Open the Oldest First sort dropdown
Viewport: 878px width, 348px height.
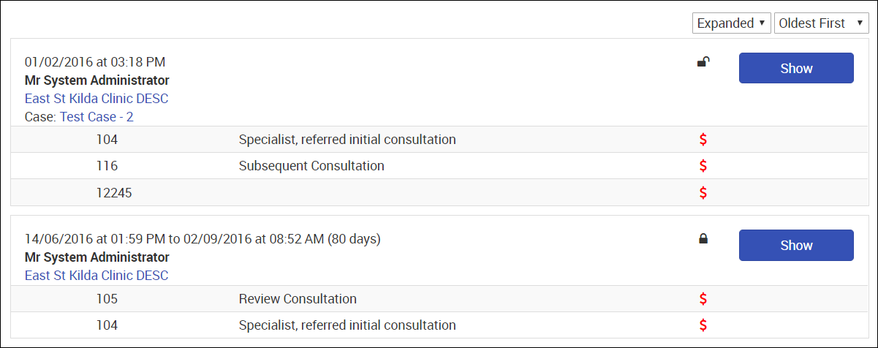821,23
